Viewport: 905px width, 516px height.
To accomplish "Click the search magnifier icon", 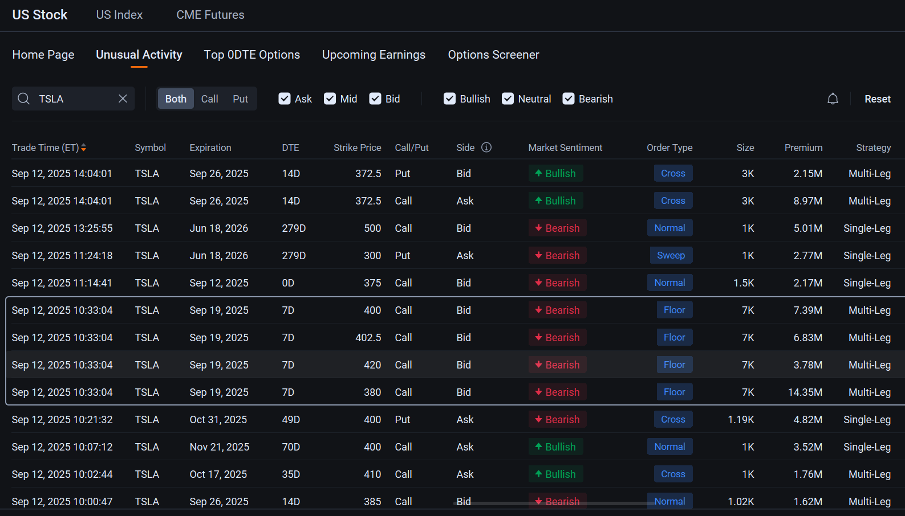I will coord(23,99).
